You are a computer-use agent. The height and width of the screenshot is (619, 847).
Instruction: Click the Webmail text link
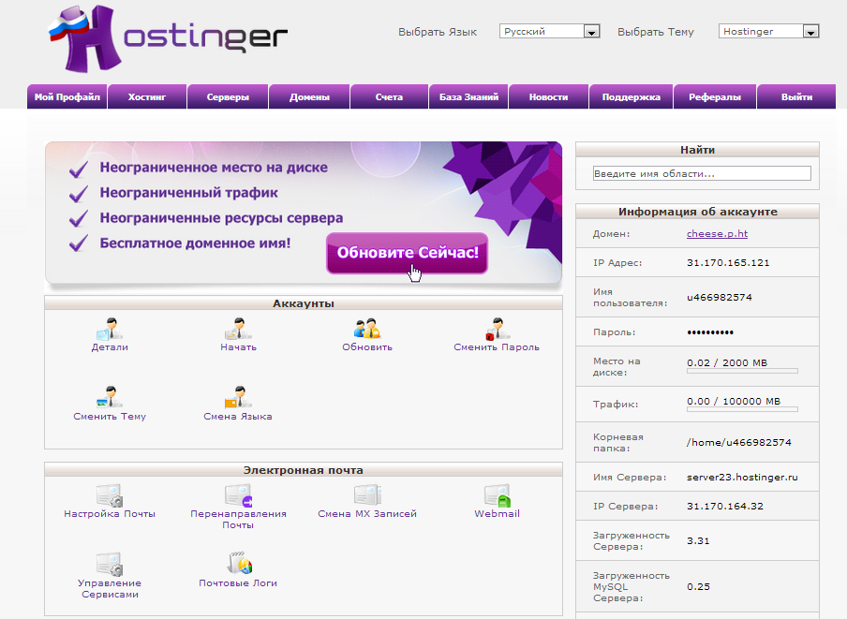point(497,514)
